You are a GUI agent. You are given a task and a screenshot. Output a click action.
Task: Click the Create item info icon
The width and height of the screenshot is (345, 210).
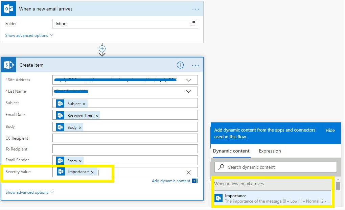pyautogui.click(x=180, y=65)
